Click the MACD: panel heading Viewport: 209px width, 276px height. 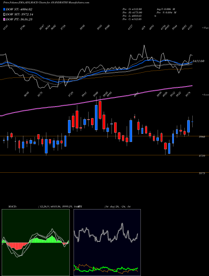click(13, 207)
